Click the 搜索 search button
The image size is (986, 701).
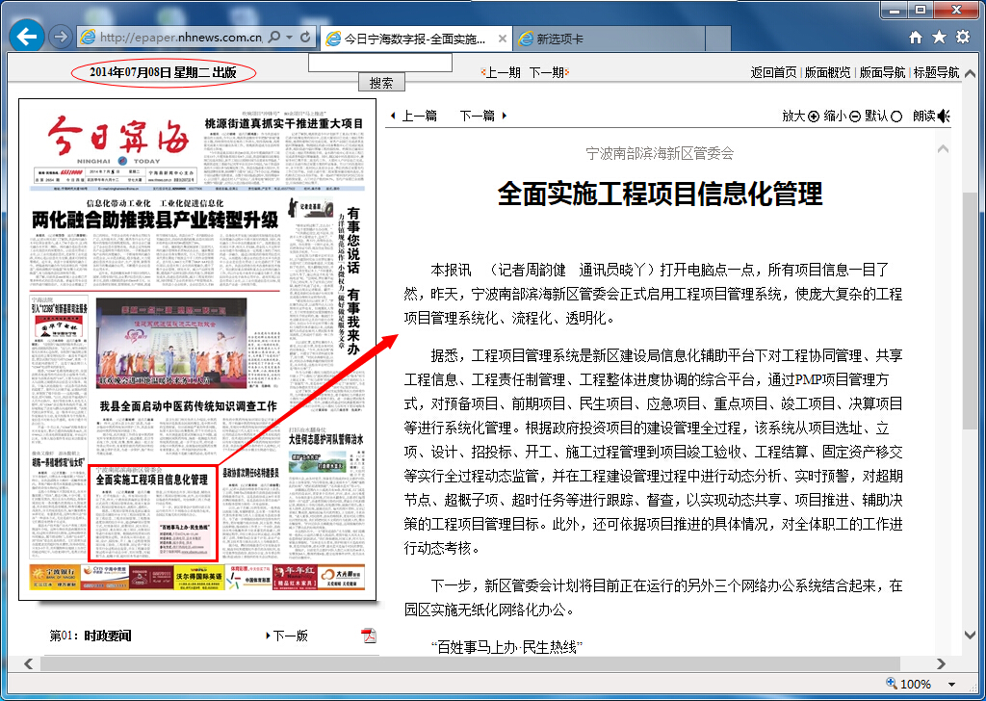[x=380, y=83]
